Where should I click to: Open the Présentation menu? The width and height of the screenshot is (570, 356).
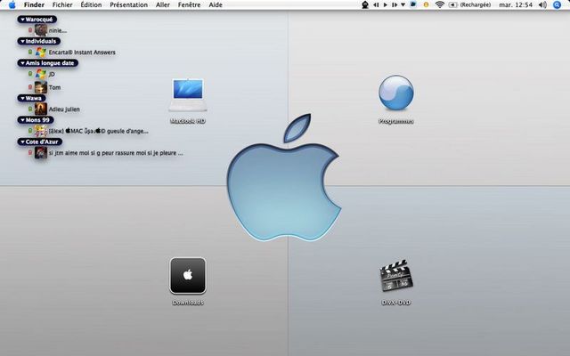tap(128, 4)
